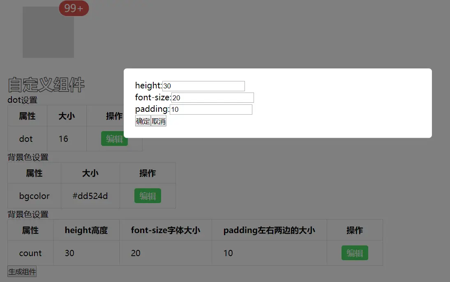The height and width of the screenshot is (282, 450).
Task: Click the height高度 column header
Action: tap(86, 230)
